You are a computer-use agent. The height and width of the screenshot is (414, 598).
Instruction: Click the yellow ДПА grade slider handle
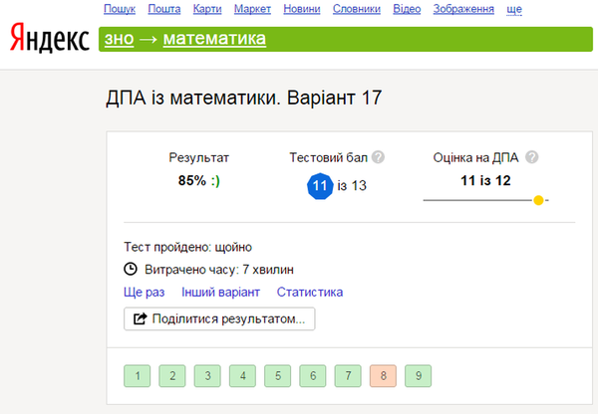[538, 200]
